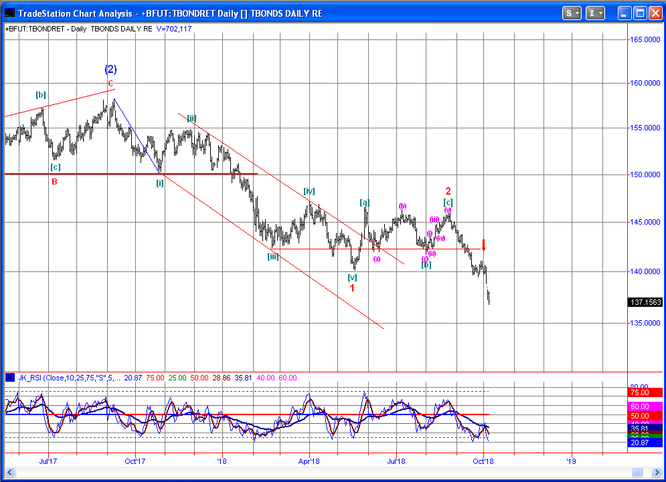Select the [v] wave label
Viewport: 666px width, 482px height.
(352, 277)
